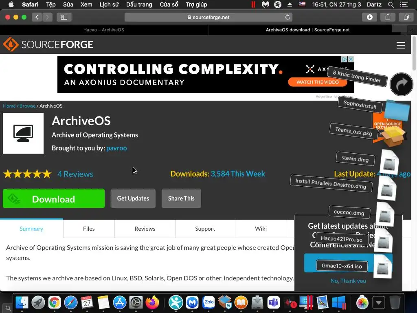The height and width of the screenshot is (313, 417).
Task: Click the Malwarebytes menu bar icon
Action: (265, 4)
